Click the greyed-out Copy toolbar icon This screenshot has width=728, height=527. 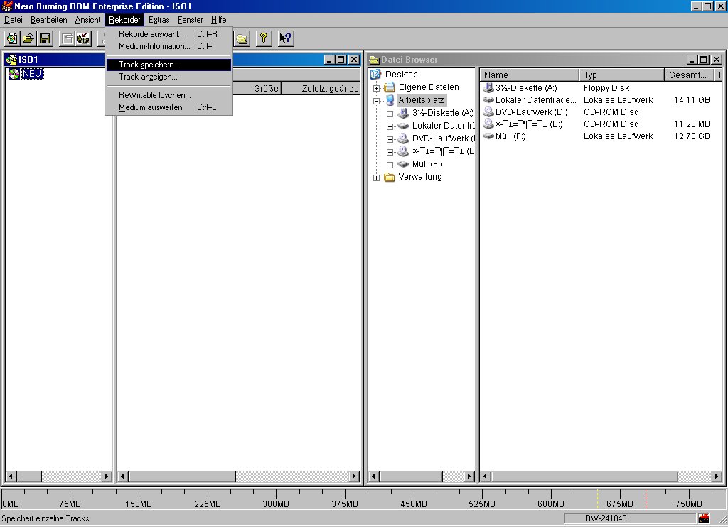(68, 38)
